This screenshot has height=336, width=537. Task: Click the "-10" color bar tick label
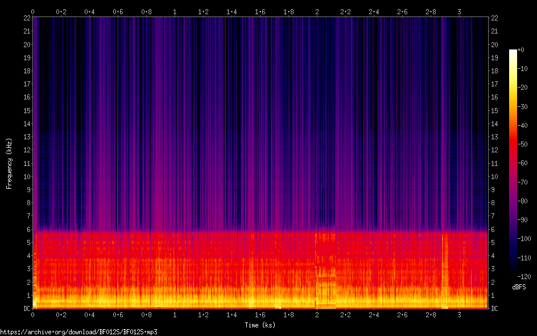pyautogui.click(x=522, y=69)
